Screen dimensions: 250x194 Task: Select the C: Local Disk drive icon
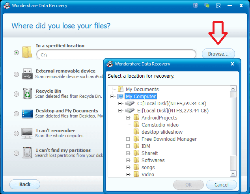point(130,103)
